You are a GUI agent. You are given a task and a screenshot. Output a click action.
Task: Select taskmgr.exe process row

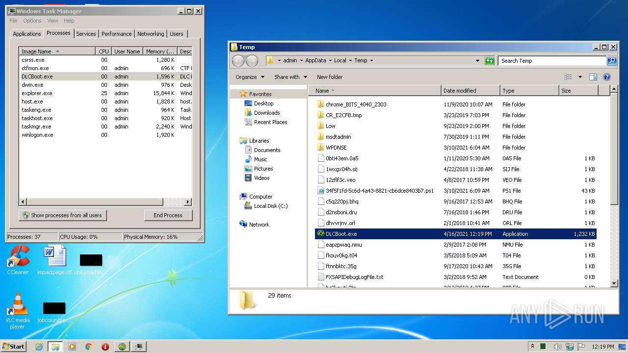point(105,126)
